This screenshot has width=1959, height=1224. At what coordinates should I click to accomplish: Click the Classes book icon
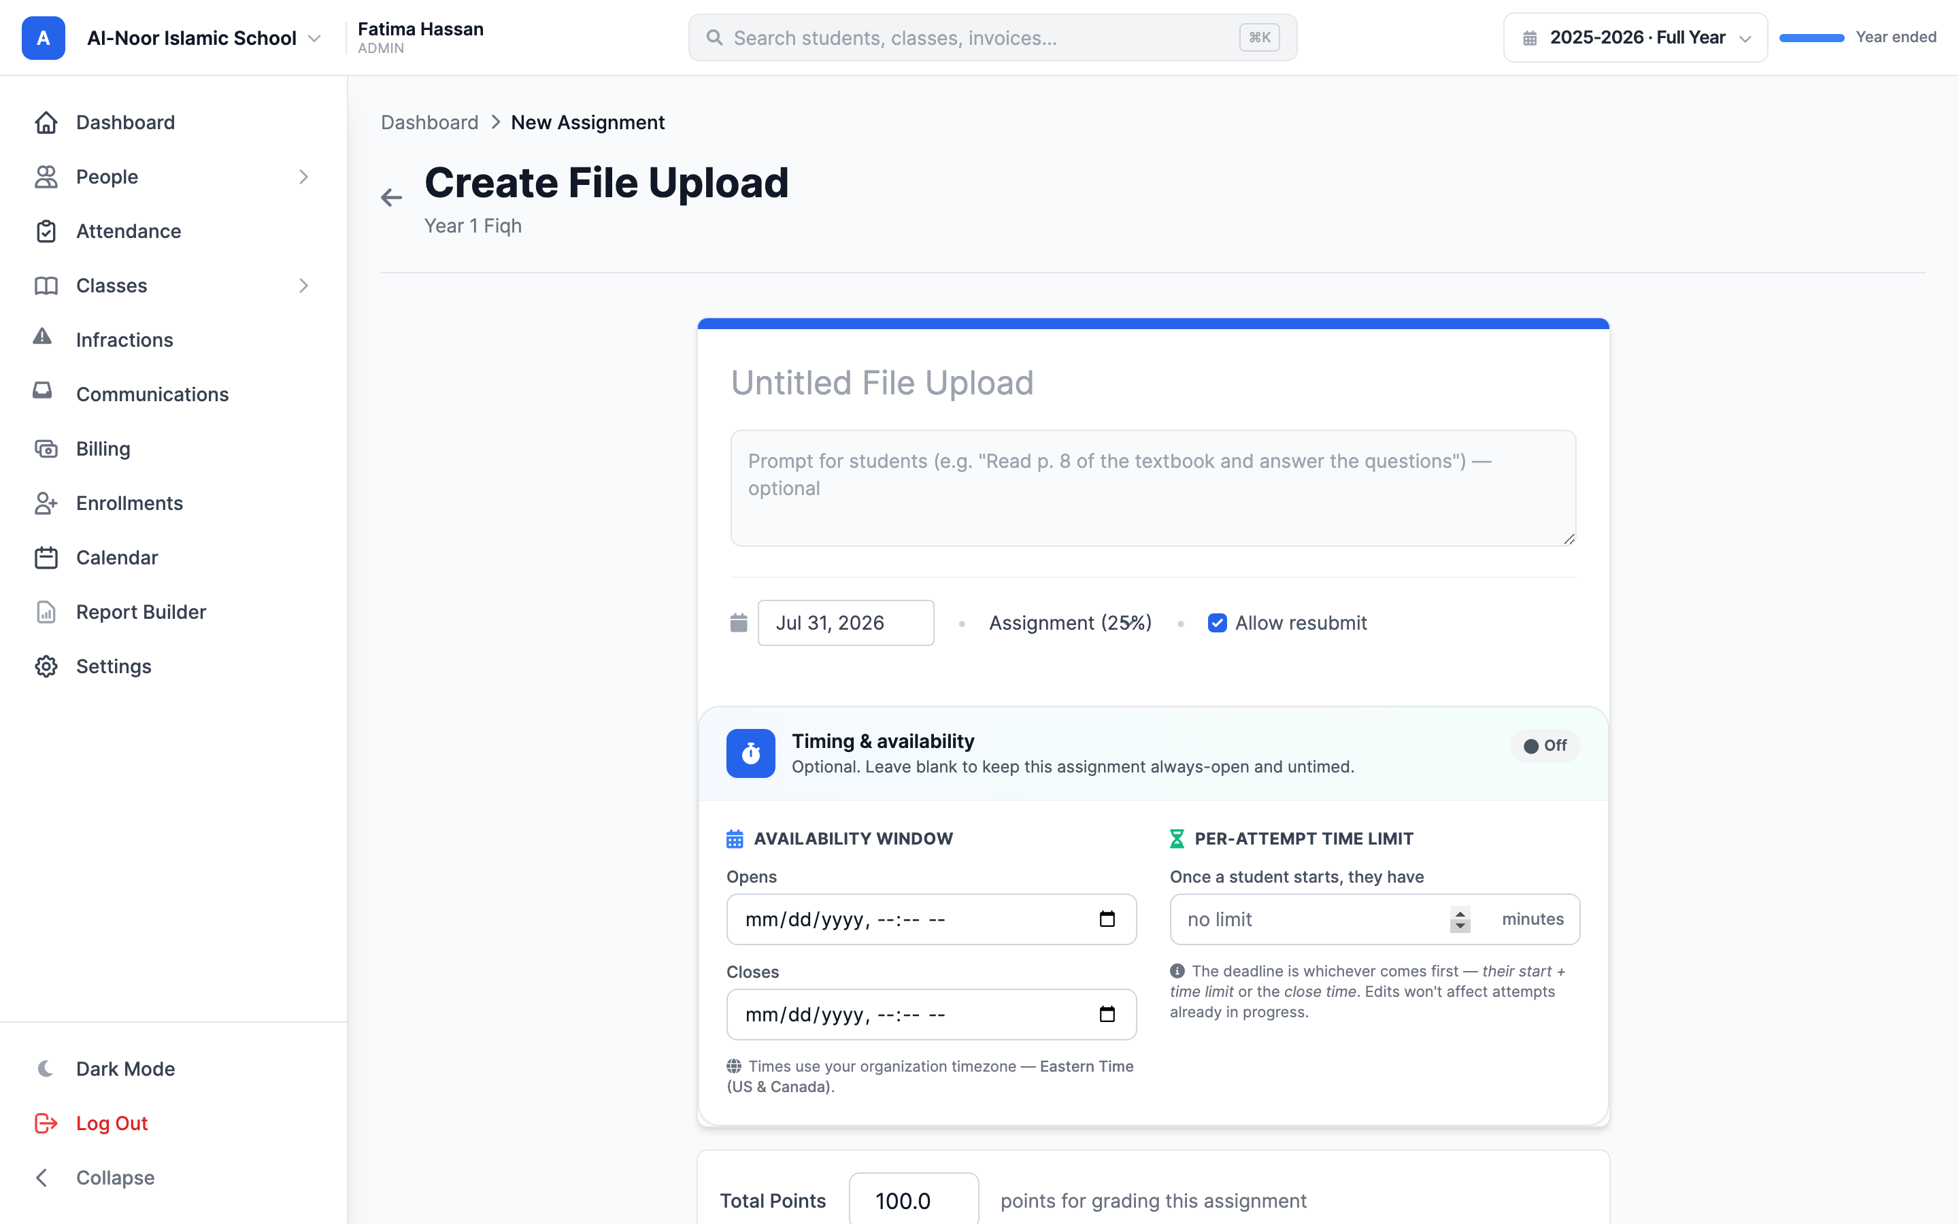click(x=46, y=286)
